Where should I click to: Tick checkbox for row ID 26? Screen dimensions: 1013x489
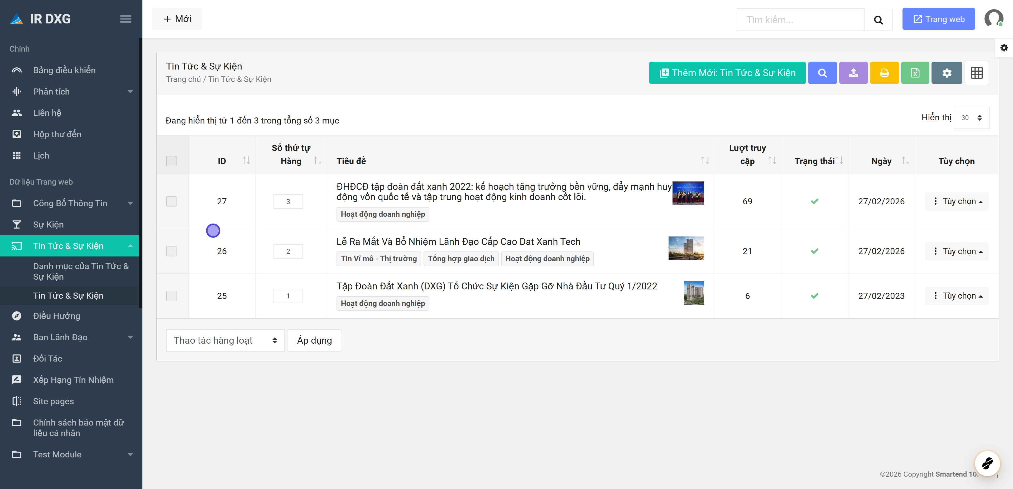point(171,251)
